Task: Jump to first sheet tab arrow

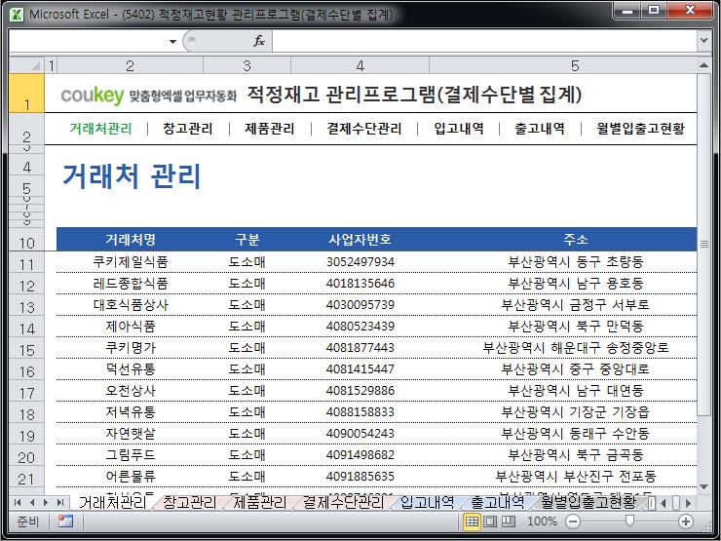Action: (18, 502)
